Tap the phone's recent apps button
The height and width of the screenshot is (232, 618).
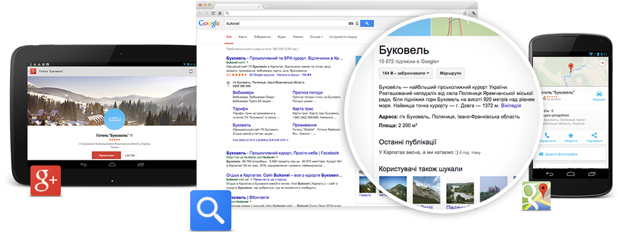click(x=591, y=174)
